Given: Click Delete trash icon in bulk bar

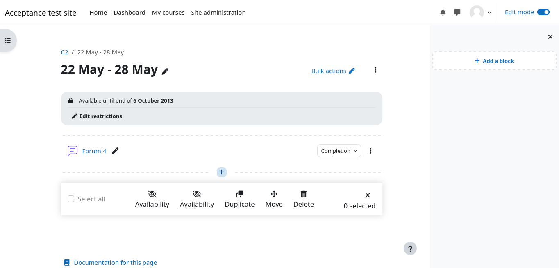Looking at the screenshot, I should click(304, 194).
